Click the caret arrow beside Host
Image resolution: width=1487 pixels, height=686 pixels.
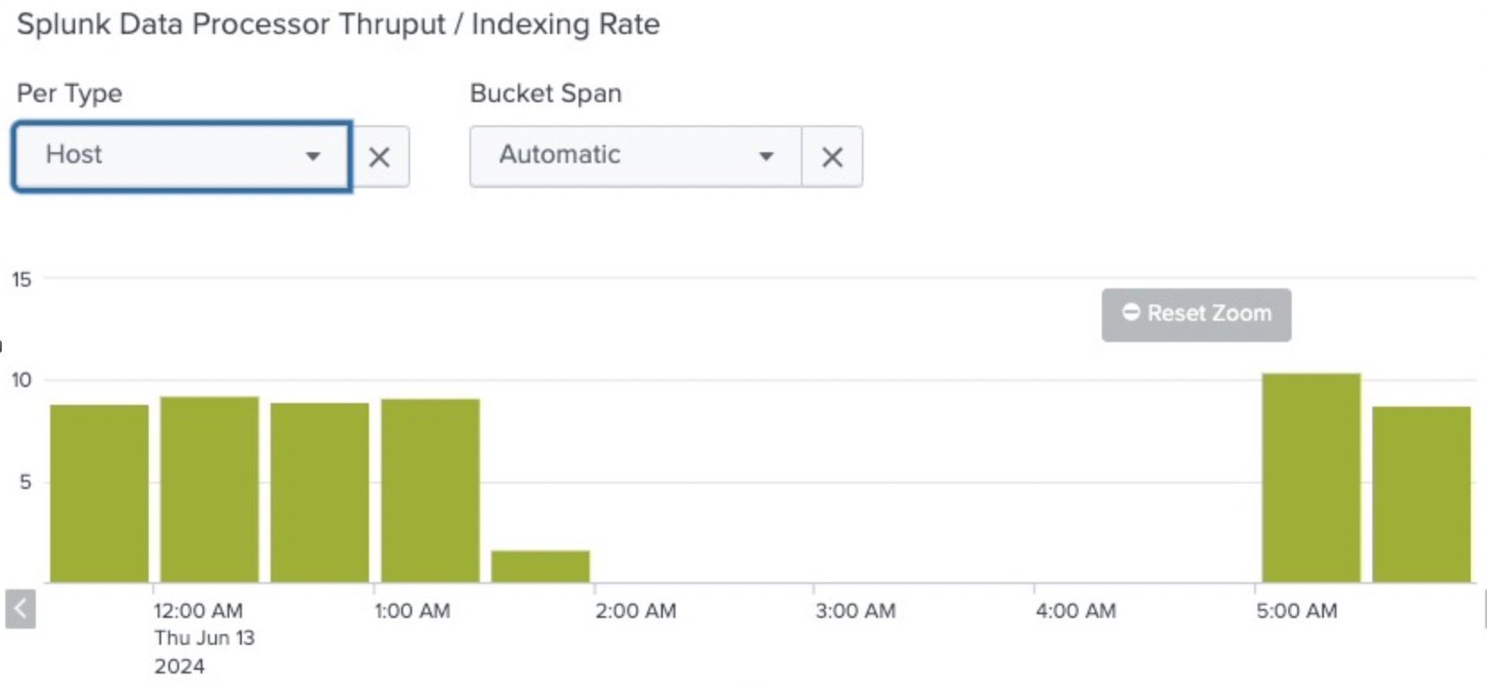[x=313, y=156]
